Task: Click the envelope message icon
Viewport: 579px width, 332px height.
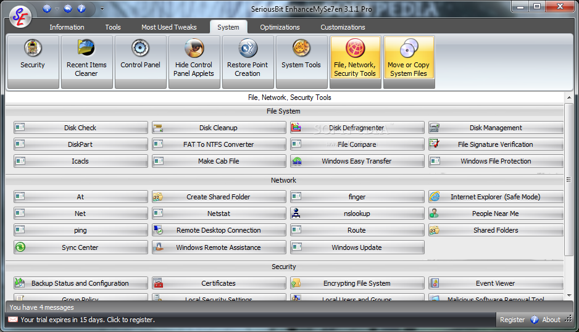Action: (x=13, y=320)
